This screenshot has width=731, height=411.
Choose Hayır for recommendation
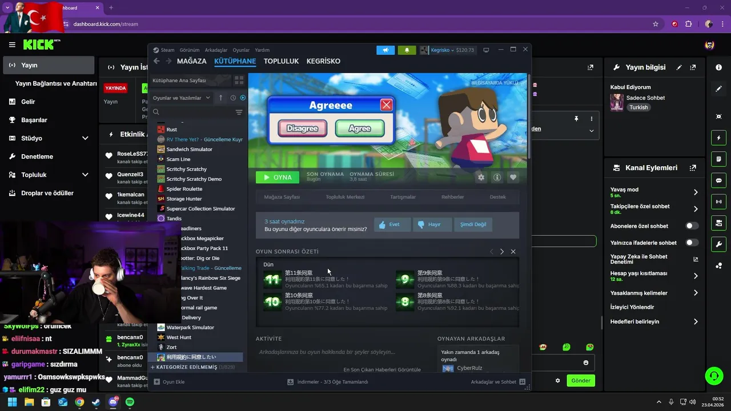431,224
